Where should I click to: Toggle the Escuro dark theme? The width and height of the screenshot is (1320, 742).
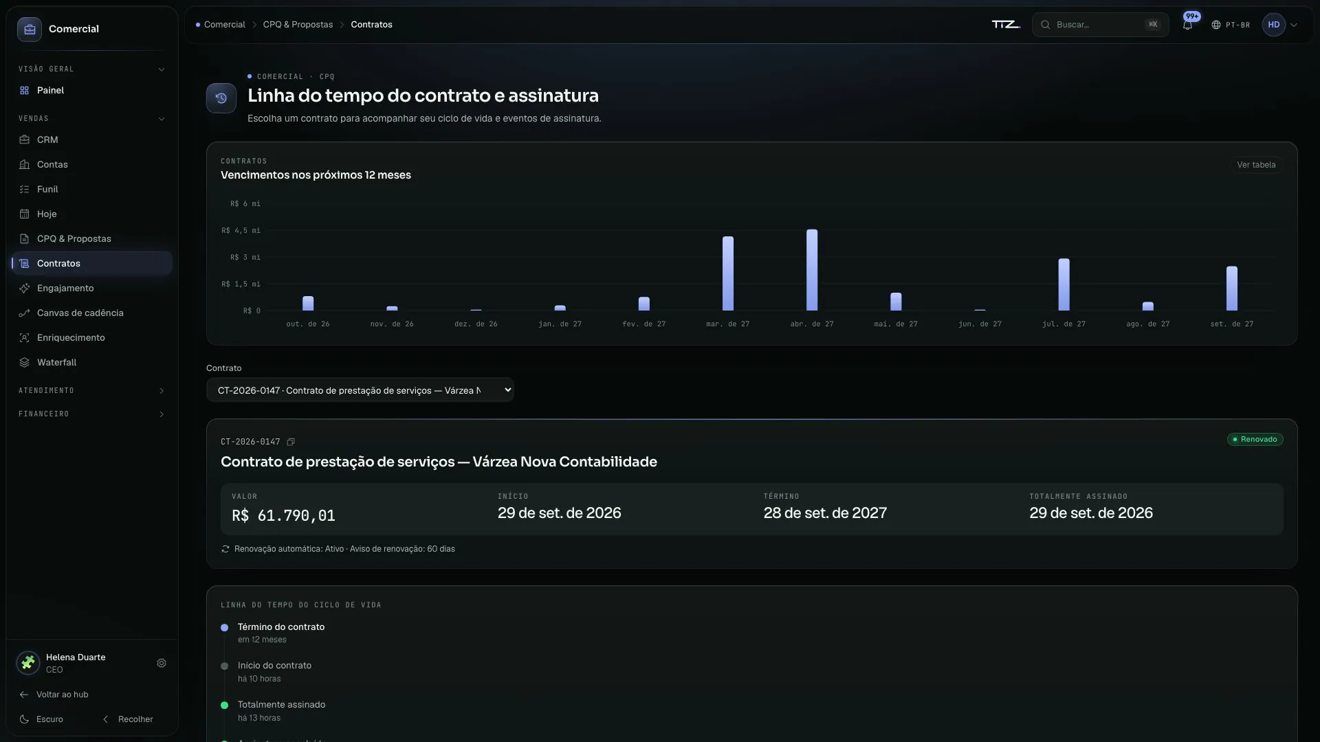click(x=41, y=719)
